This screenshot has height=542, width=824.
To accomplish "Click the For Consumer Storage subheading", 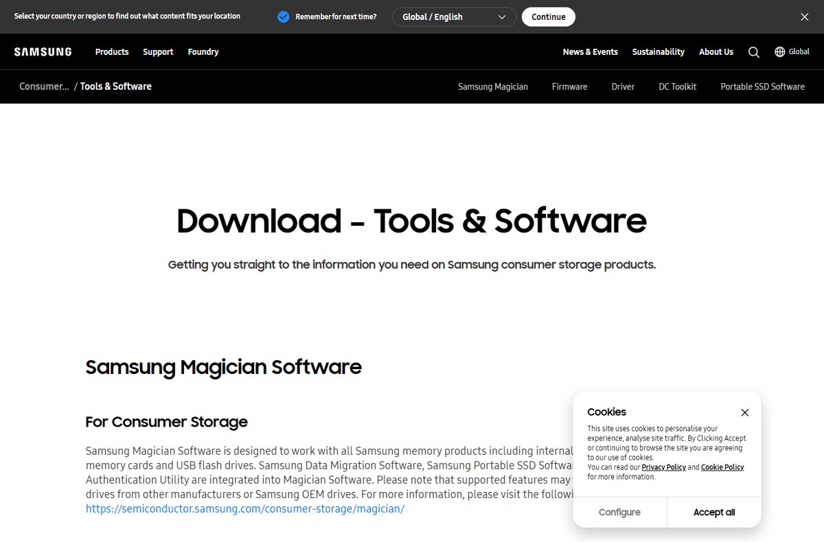I will pos(167,422).
